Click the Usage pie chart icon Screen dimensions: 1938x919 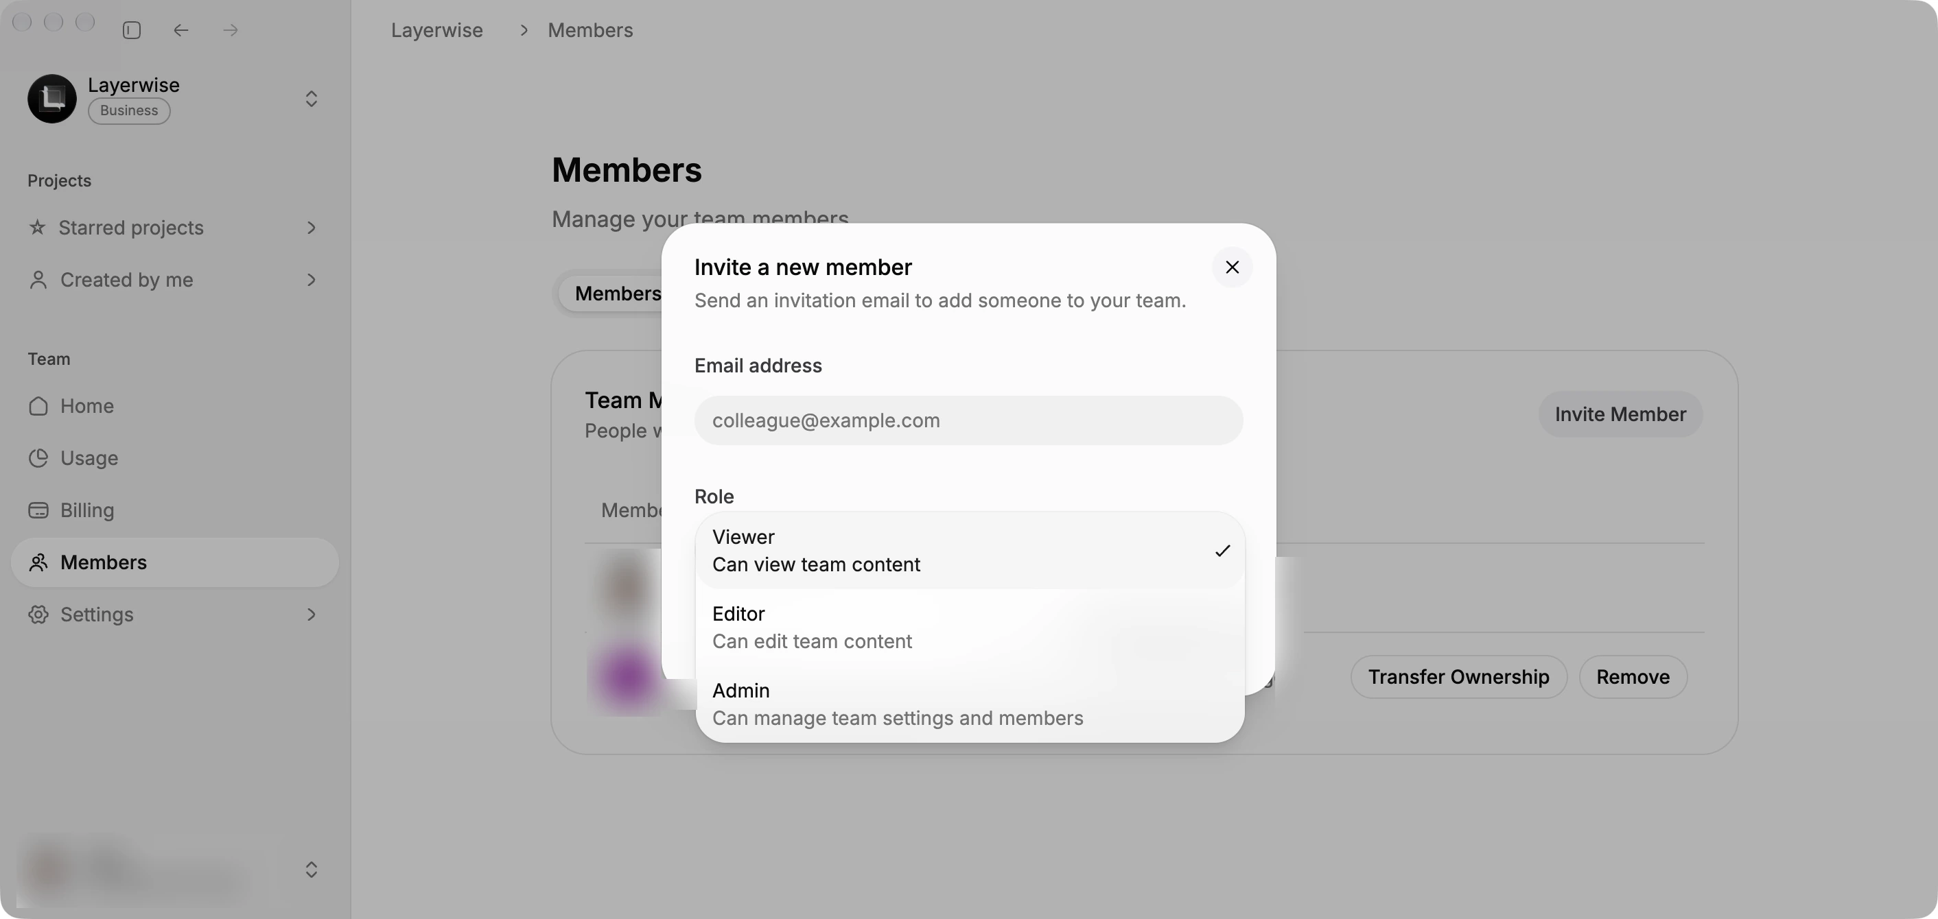pyautogui.click(x=38, y=458)
